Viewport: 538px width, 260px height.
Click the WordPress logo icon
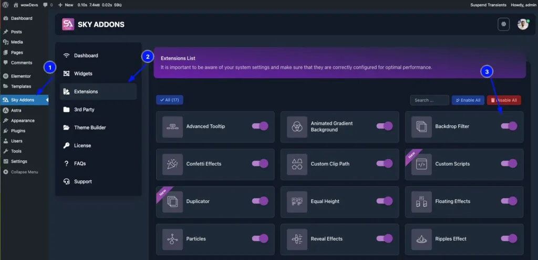(5, 5)
